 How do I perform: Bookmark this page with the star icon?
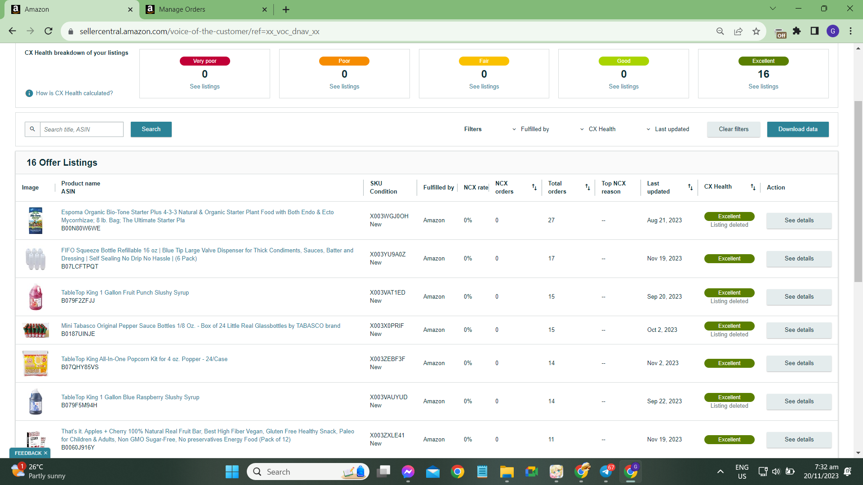coord(756,31)
